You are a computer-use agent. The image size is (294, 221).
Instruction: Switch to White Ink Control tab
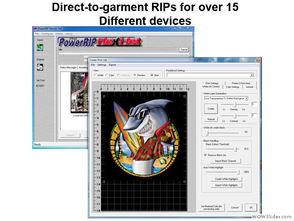tap(211, 87)
